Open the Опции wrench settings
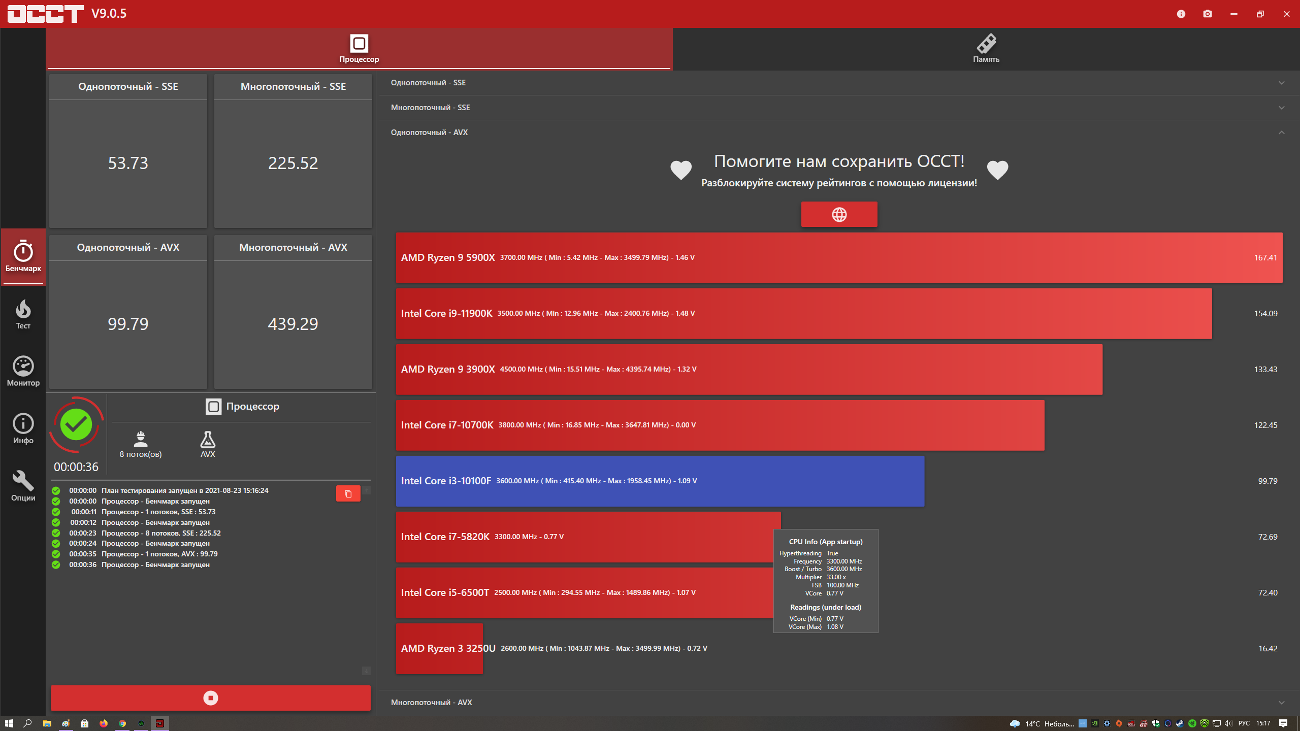This screenshot has width=1300, height=731. [x=23, y=486]
